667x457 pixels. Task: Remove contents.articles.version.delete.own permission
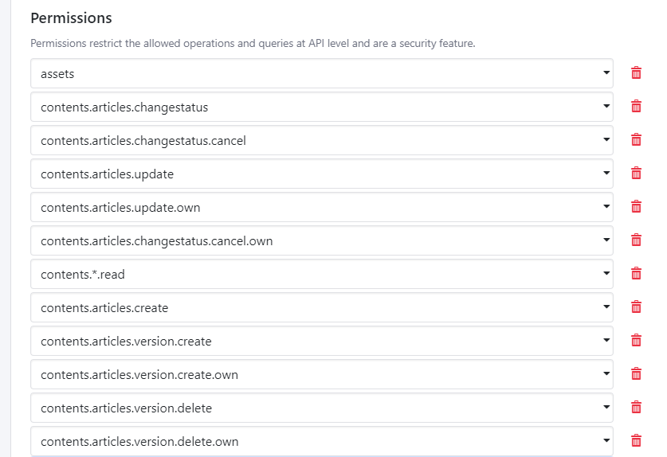tap(636, 441)
